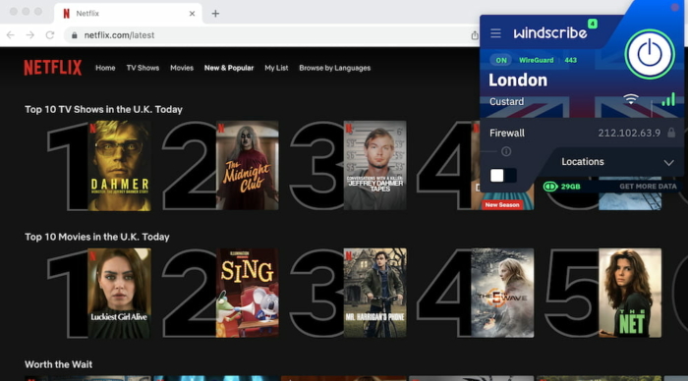Click the port 443 label
This screenshot has width=688, height=381.
570,61
